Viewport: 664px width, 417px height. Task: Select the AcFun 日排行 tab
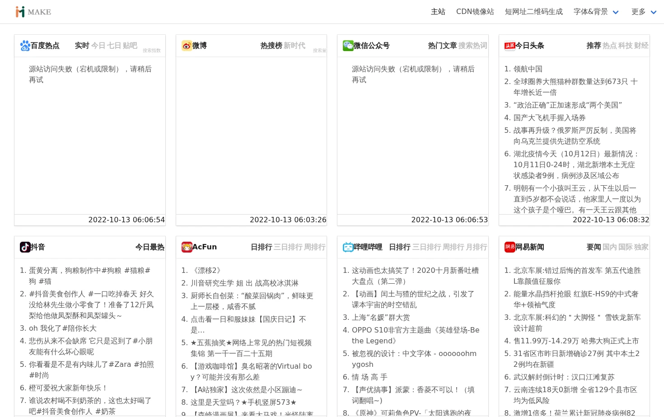click(262, 247)
